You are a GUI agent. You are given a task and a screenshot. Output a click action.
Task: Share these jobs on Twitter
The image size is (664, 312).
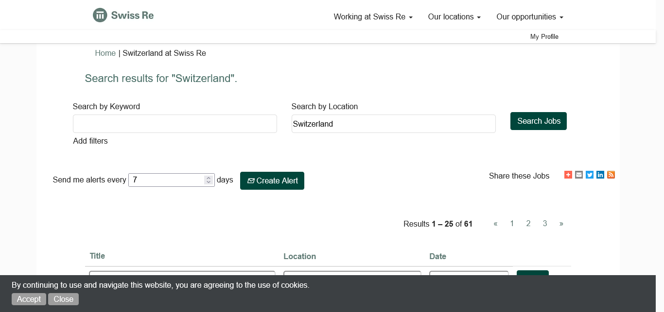(590, 175)
